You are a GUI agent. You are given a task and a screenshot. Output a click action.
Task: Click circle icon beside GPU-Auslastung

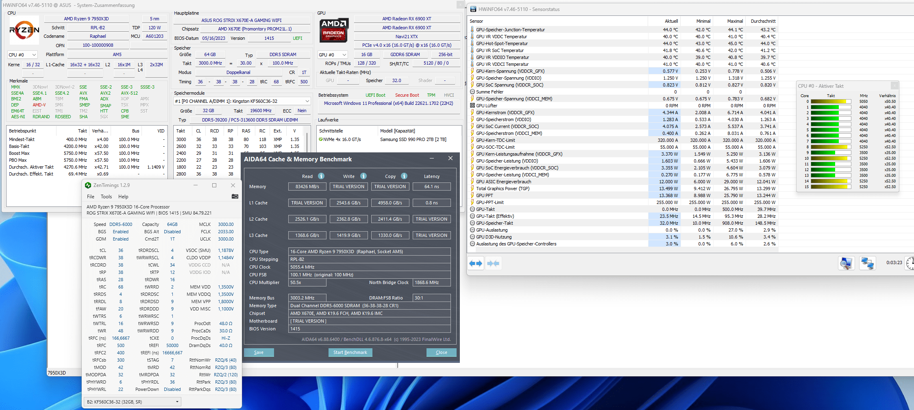[x=472, y=230]
